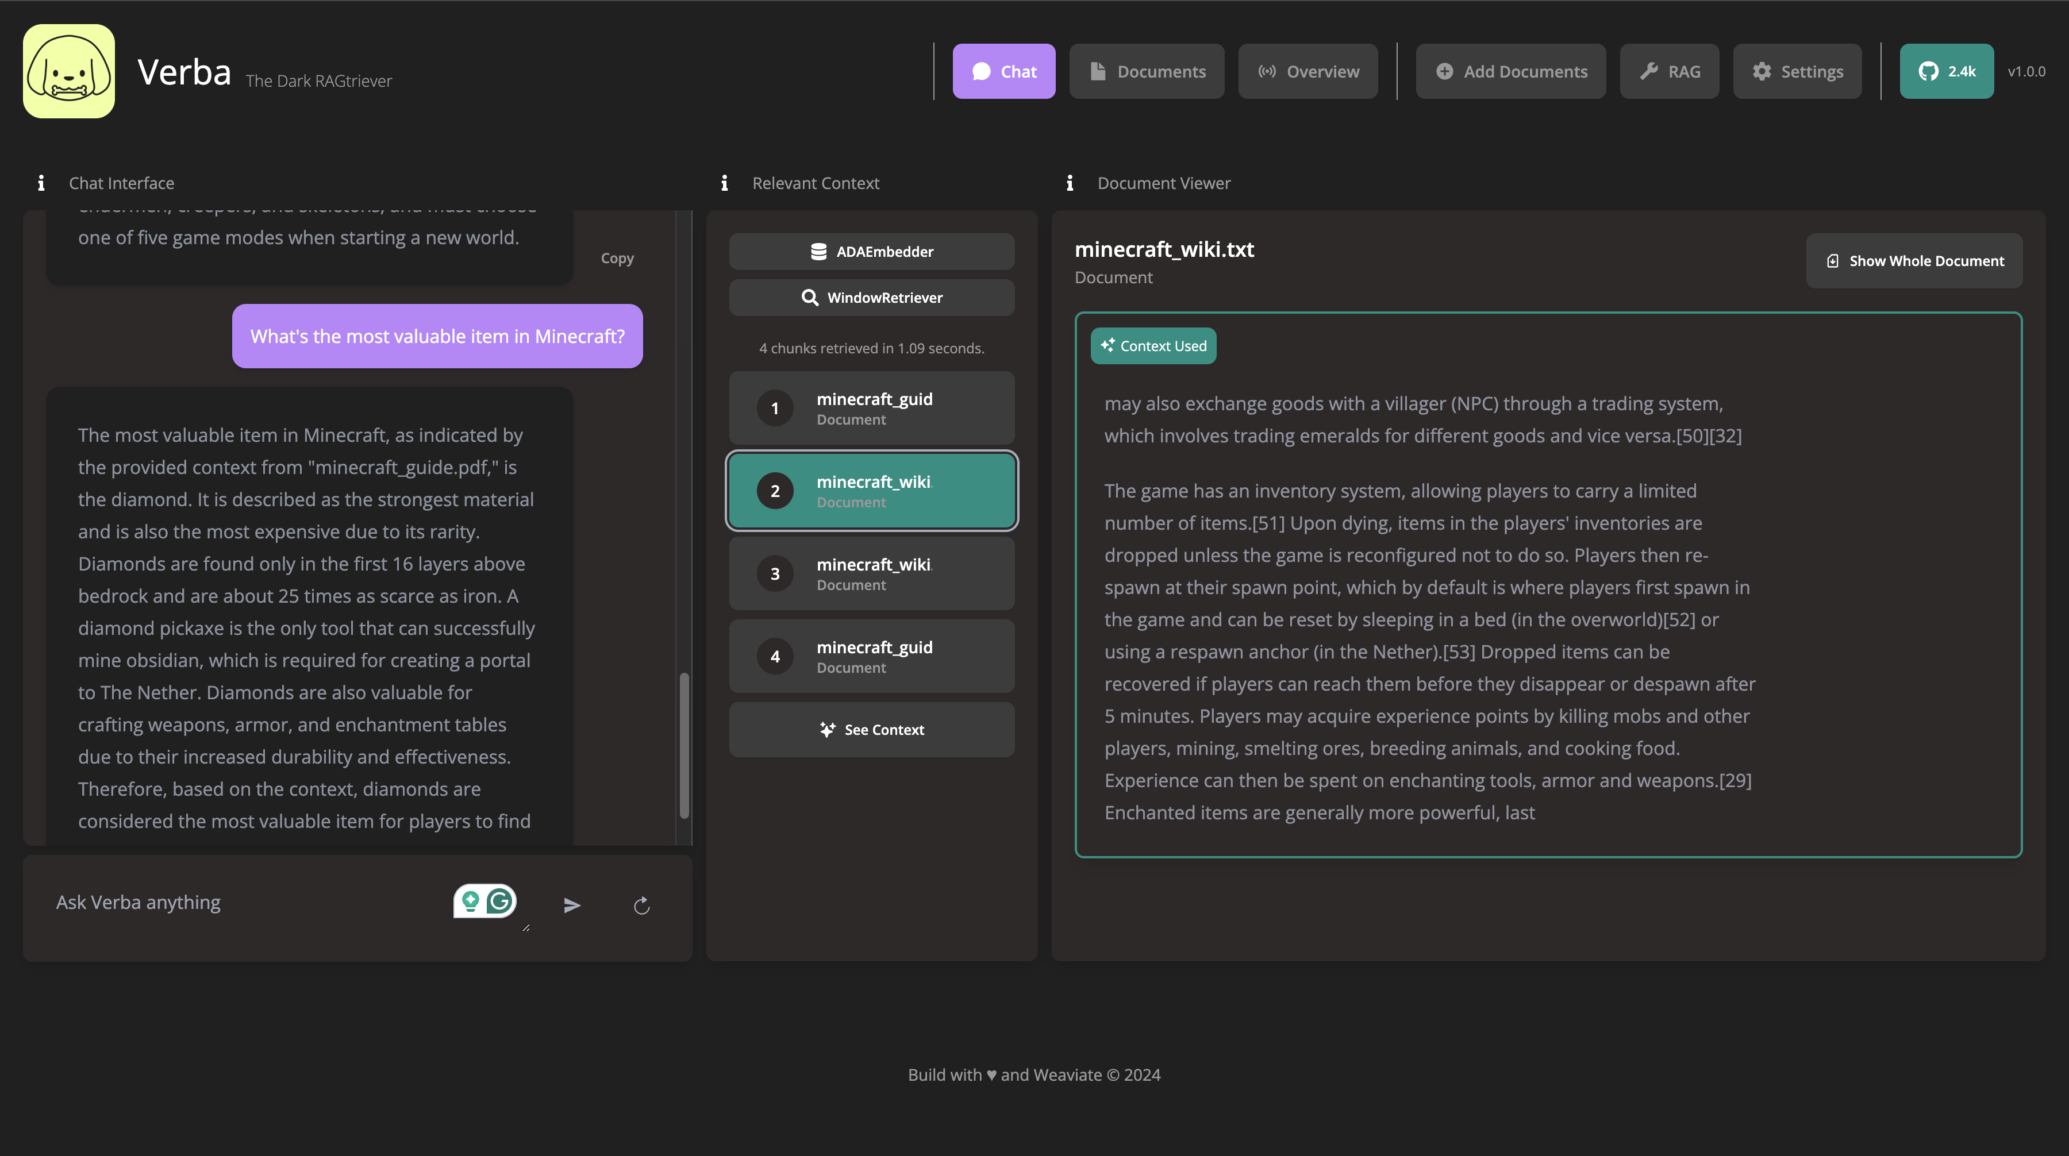This screenshot has width=2069, height=1156.
Task: Select chunk 3 minecraft_wiki document
Action: click(x=871, y=572)
